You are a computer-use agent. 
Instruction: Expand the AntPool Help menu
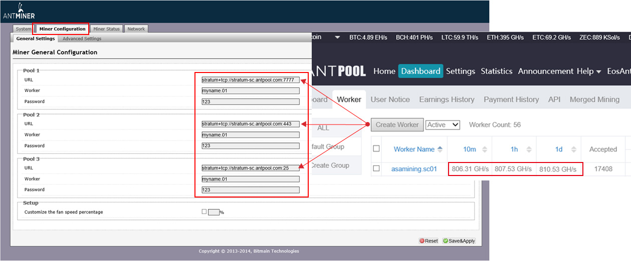click(588, 71)
